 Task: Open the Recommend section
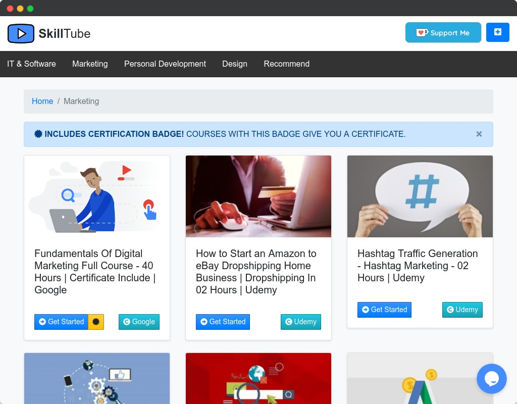pyautogui.click(x=286, y=64)
